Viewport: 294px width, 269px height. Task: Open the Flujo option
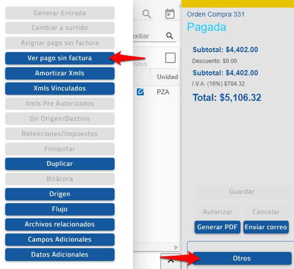pyautogui.click(x=60, y=209)
